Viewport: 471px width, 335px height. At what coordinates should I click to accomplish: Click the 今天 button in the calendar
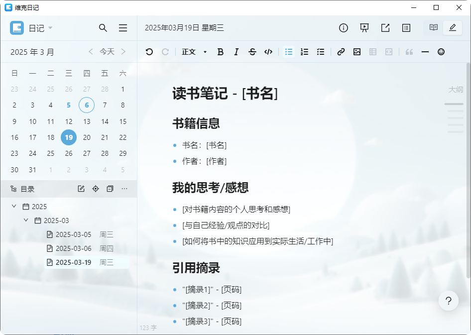(107, 52)
